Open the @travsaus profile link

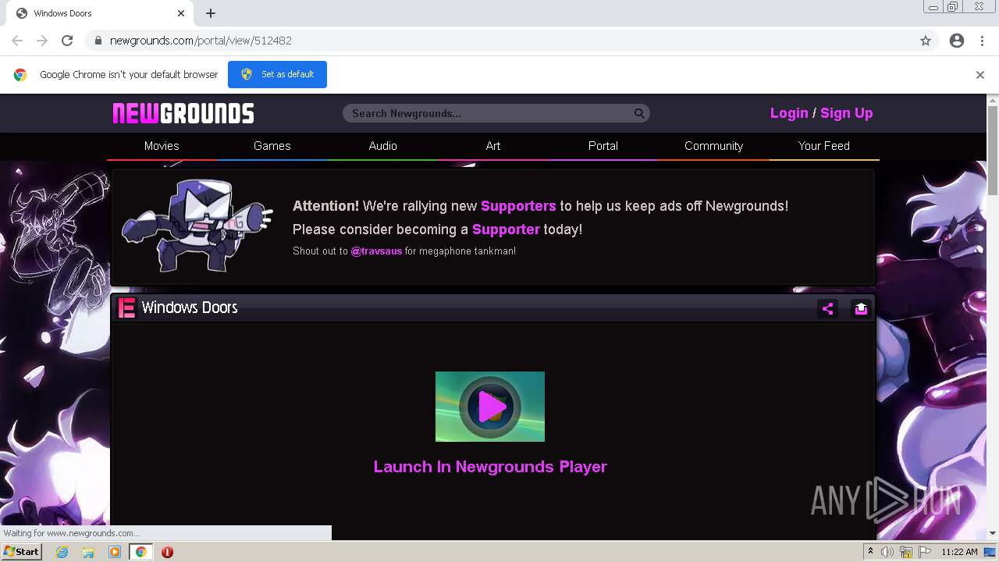point(376,251)
